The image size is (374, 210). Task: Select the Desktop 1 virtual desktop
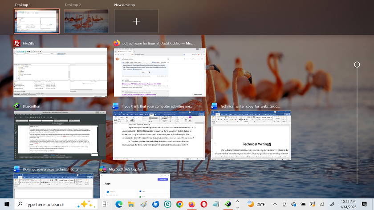point(36,21)
